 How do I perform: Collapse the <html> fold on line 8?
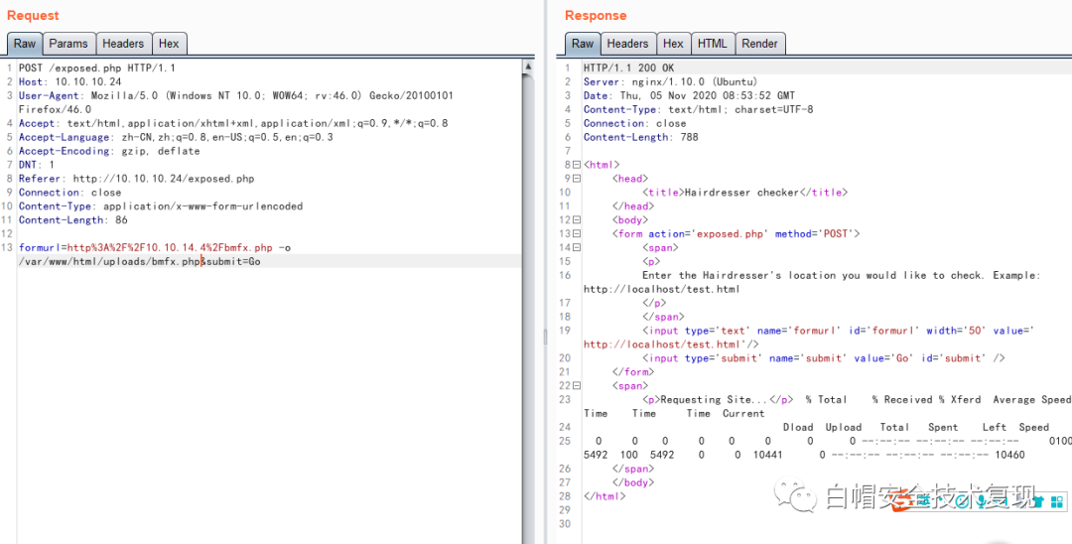[577, 165]
